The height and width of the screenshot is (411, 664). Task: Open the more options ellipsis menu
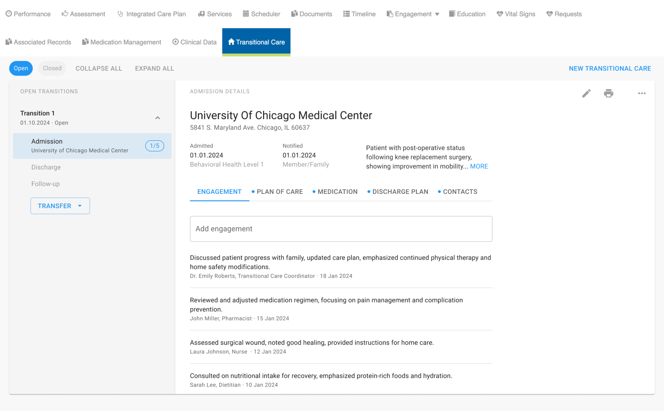tap(642, 93)
